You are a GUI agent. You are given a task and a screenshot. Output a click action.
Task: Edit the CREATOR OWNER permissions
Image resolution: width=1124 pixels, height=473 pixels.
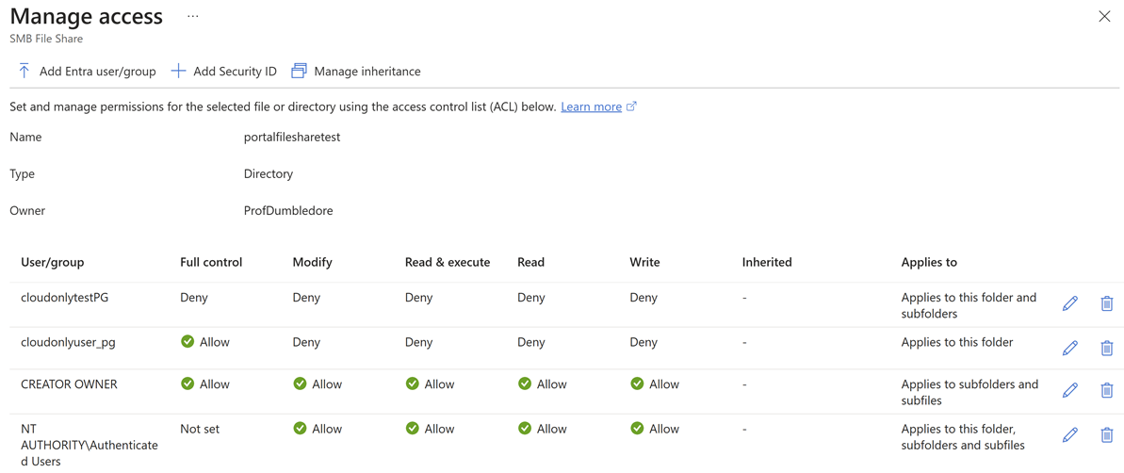coord(1069,390)
